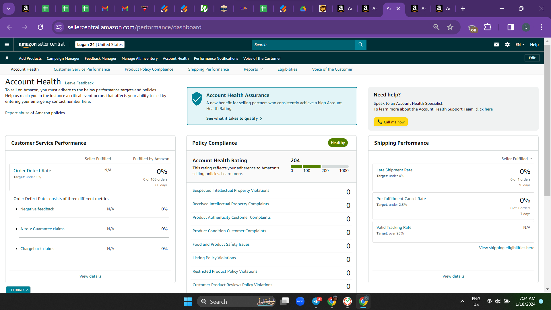Open the Shipping Performance tab

tap(208, 69)
